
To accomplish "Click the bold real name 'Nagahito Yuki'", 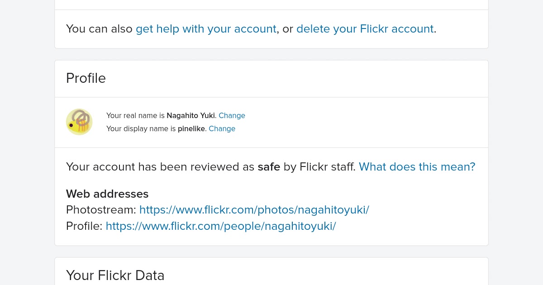I will (x=191, y=115).
